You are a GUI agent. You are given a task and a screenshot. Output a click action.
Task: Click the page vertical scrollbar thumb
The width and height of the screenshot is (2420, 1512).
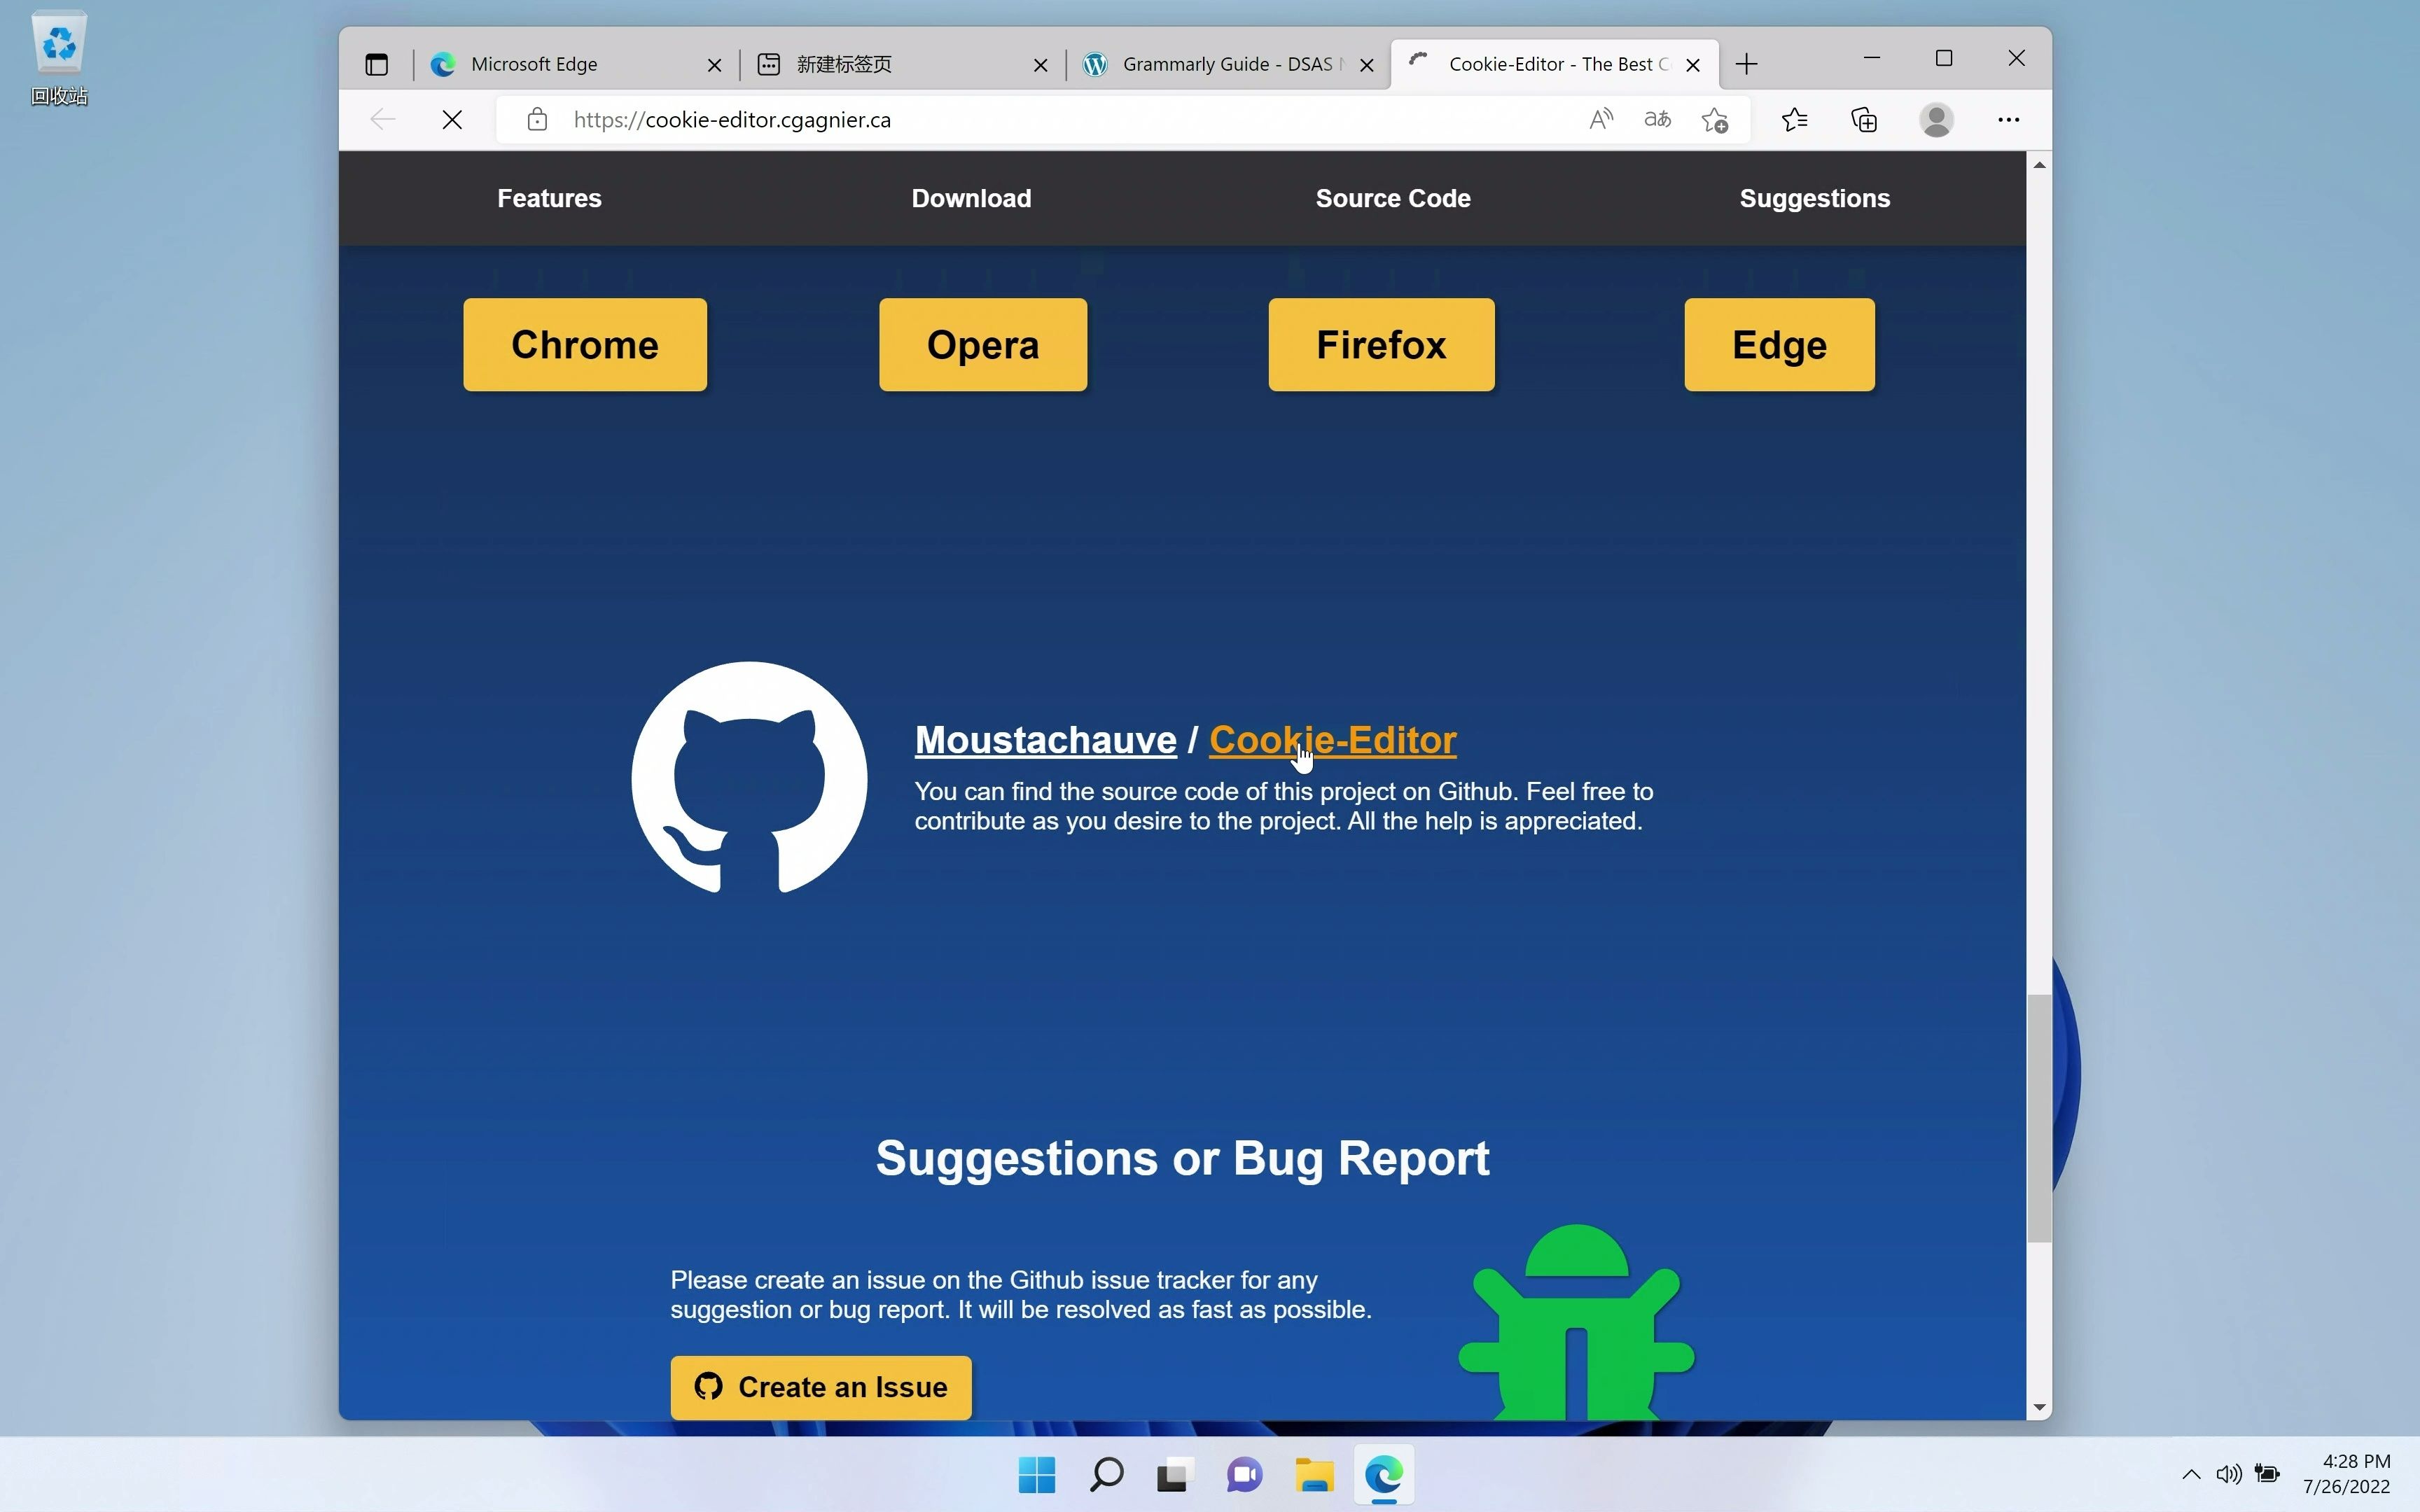(2039, 1118)
